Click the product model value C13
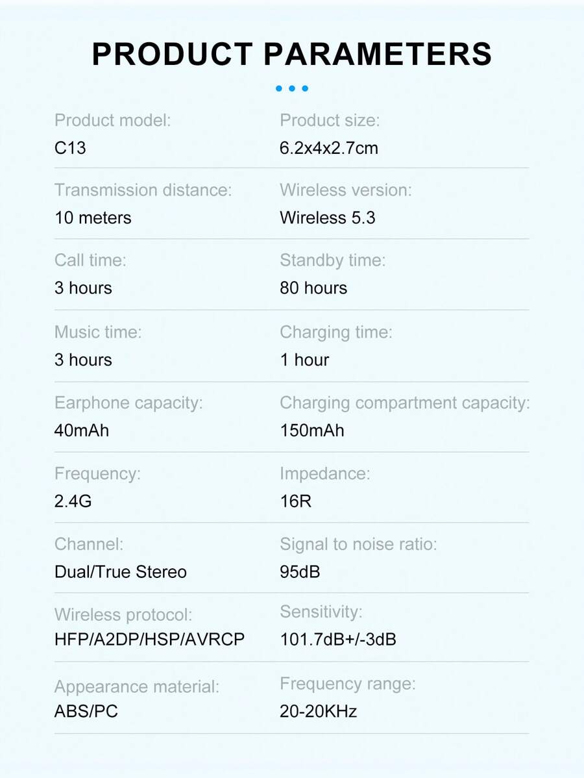Screen dimensions: 584x778 click(70, 148)
